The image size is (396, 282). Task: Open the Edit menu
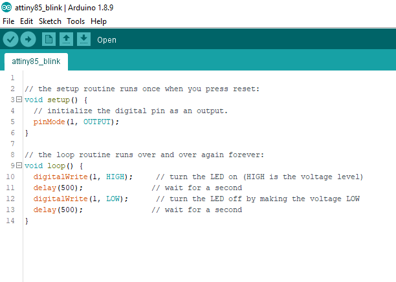point(27,21)
